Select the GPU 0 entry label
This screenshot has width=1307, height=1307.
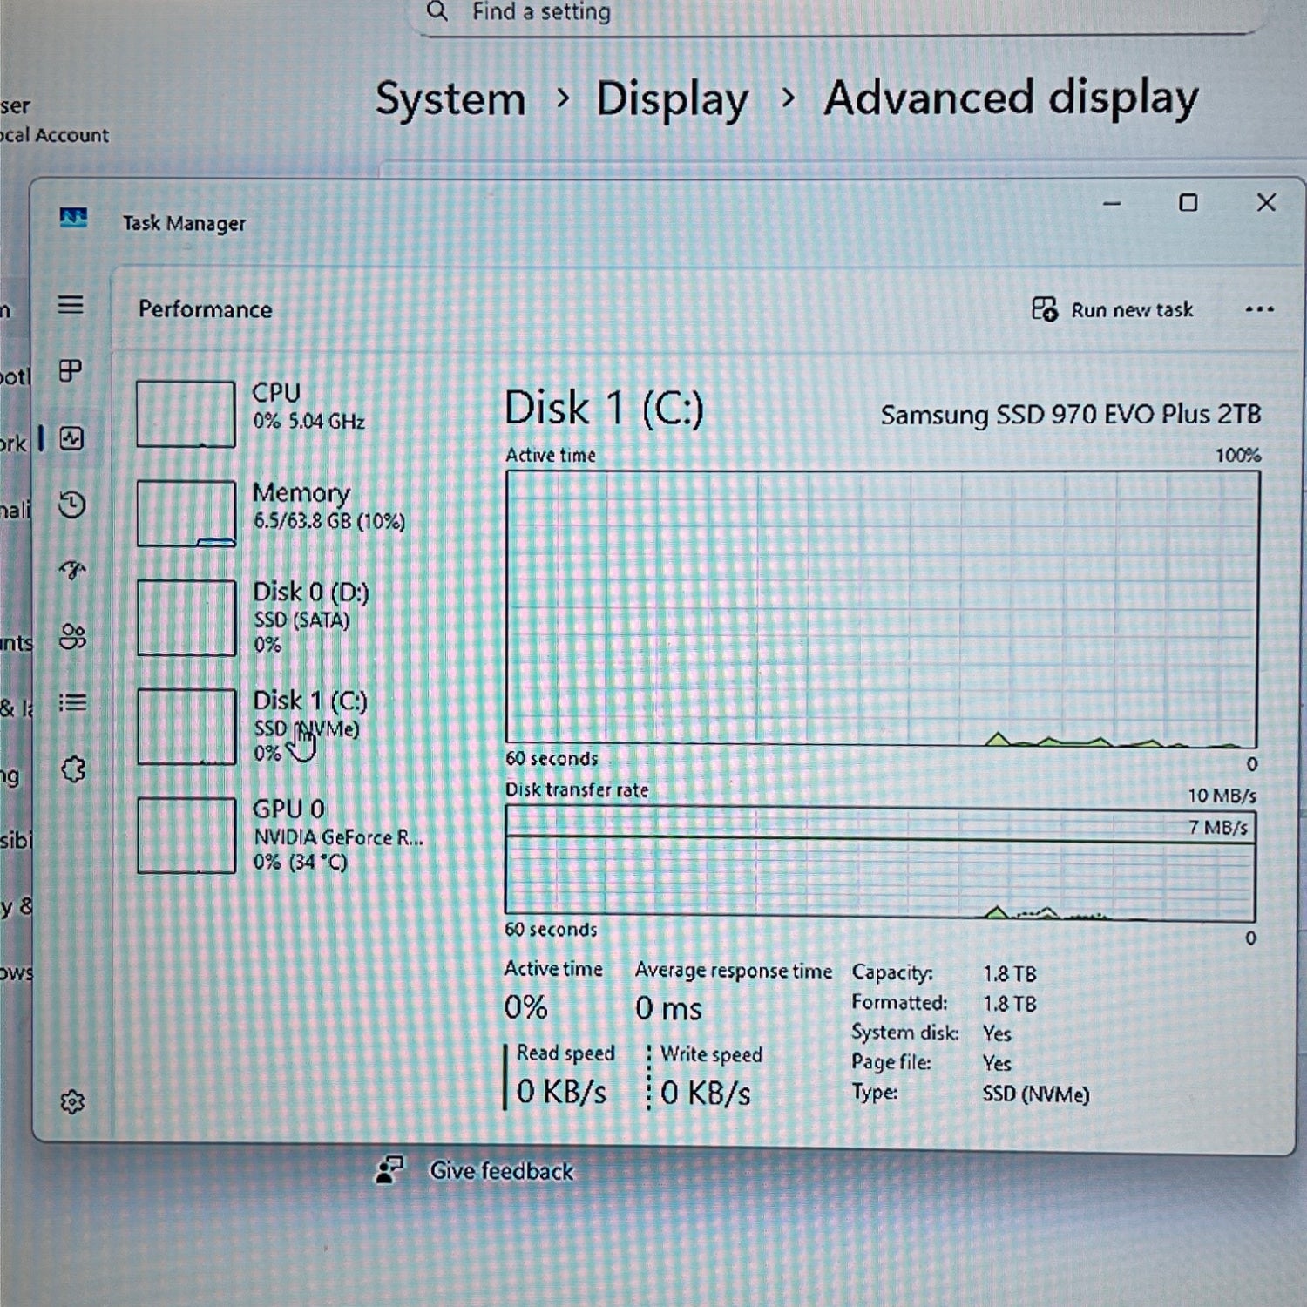pyautogui.click(x=289, y=809)
